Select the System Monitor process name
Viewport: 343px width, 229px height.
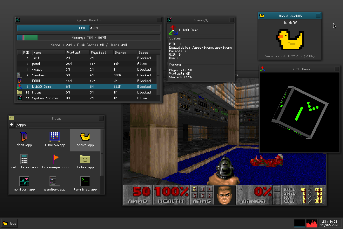pos(45,98)
